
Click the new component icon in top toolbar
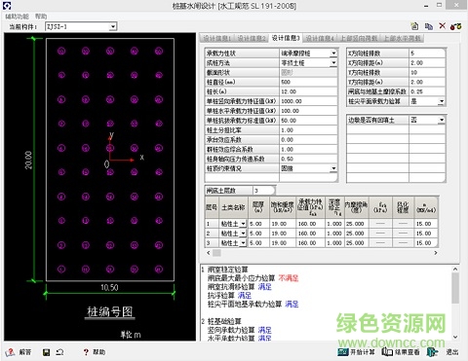point(414,26)
